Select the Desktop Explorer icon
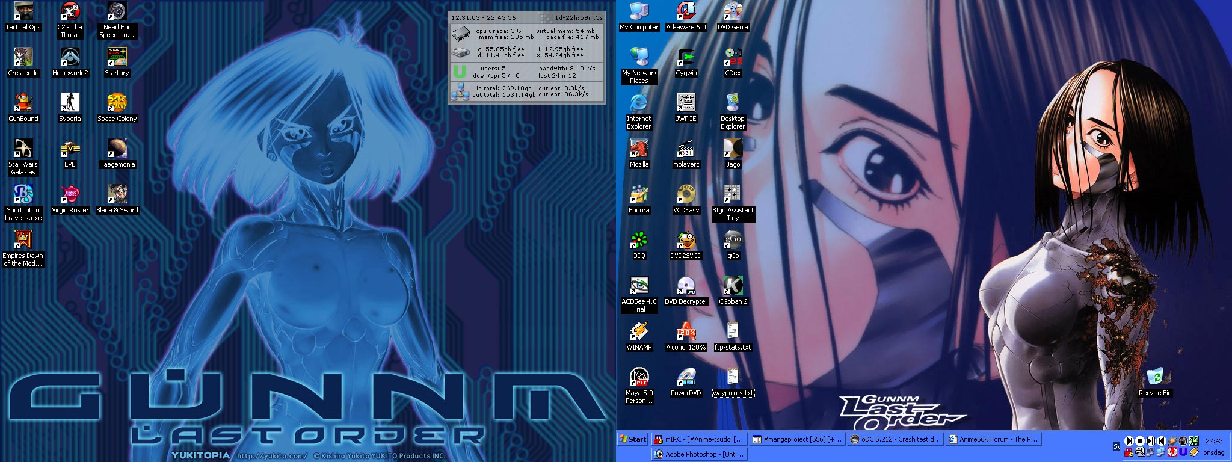Image resolution: width=1232 pixels, height=462 pixels. pyautogui.click(x=733, y=111)
